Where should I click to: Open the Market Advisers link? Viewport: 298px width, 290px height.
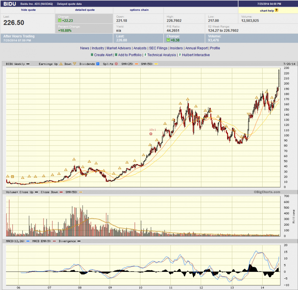pos(119,48)
